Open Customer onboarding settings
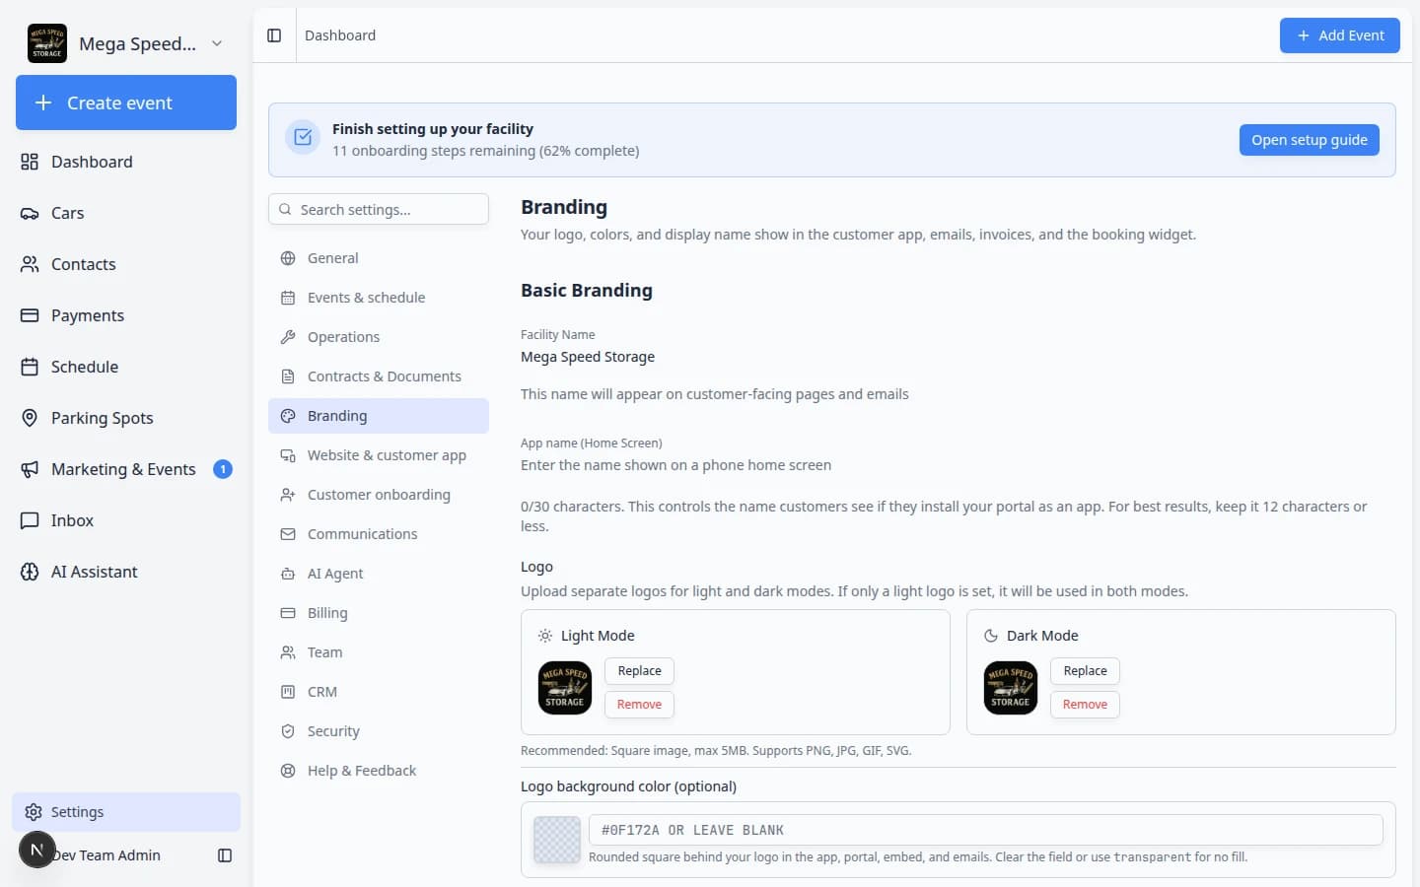 (x=379, y=495)
